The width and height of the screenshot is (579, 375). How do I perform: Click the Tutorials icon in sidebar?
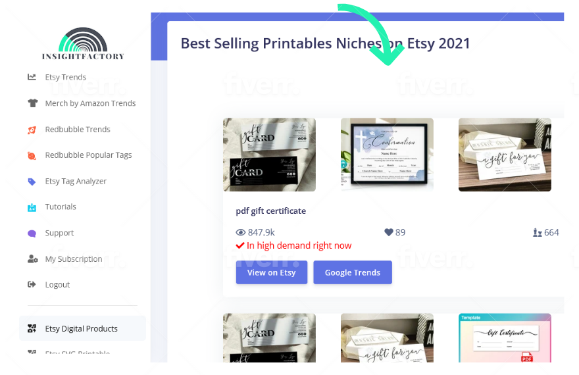32,207
